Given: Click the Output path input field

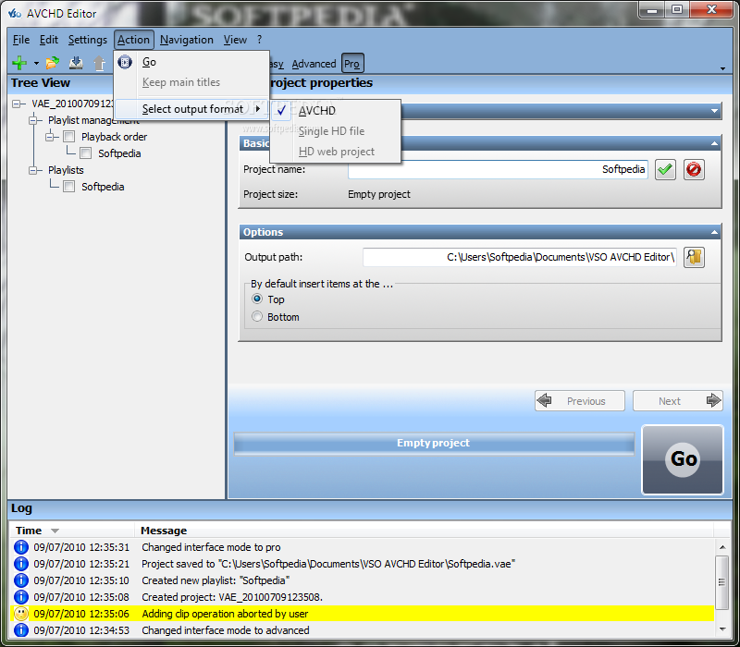Looking at the screenshot, I should coord(520,258).
